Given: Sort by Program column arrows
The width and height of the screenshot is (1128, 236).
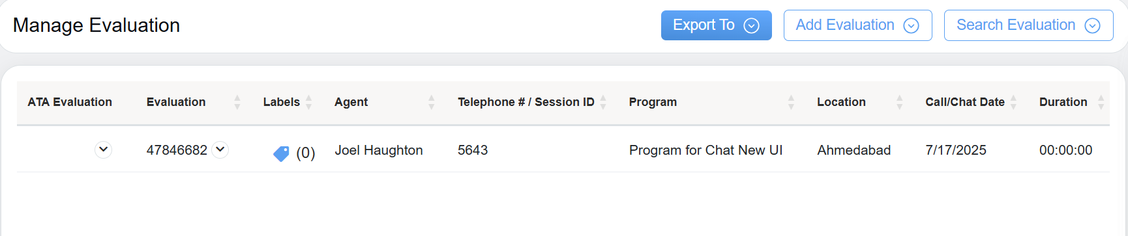Looking at the screenshot, I should pyautogui.click(x=791, y=102).
